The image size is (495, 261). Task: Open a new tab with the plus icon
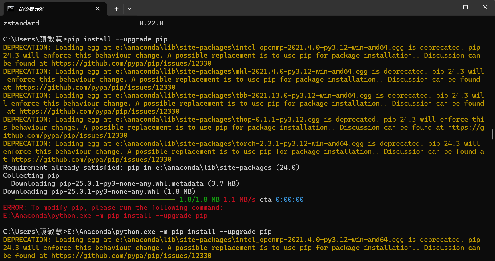click(116, 9)
